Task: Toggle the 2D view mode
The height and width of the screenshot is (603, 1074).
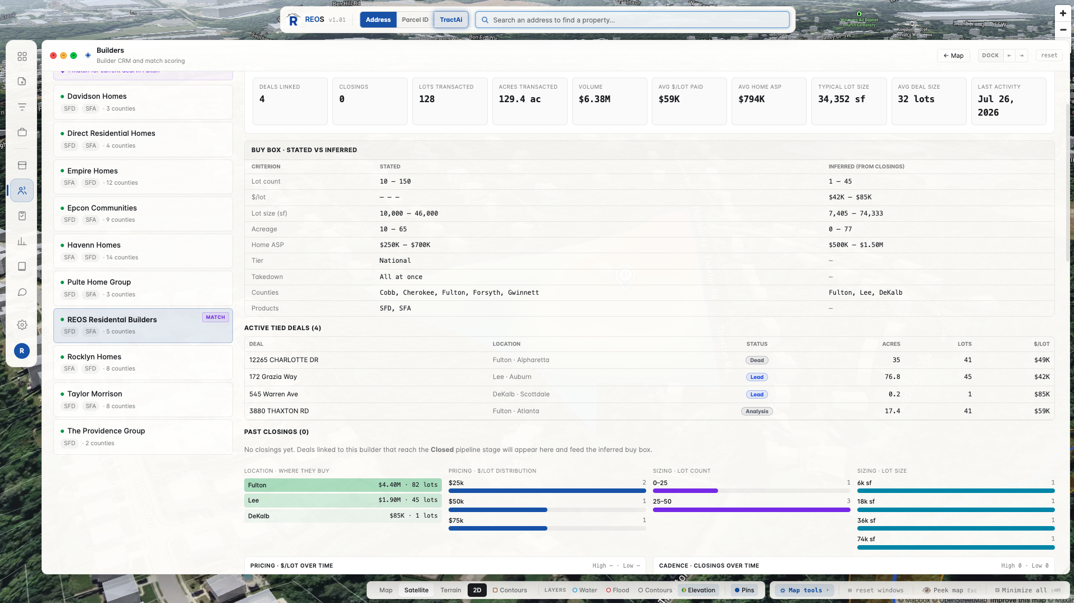Action: (x=477, y=590)
